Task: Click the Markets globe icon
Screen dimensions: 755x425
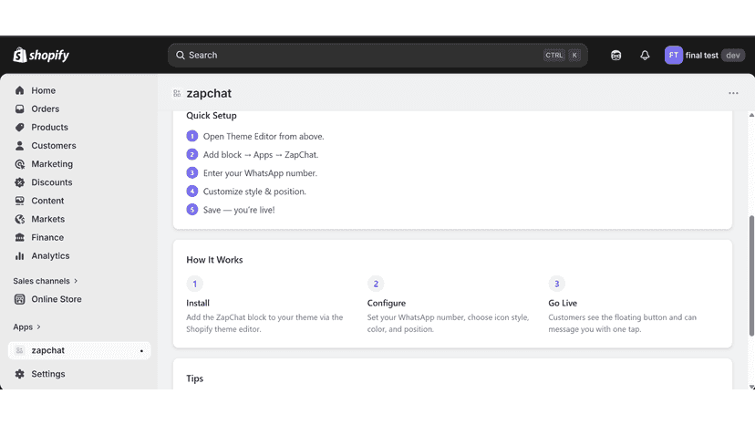Action: (x=20, y=219)
